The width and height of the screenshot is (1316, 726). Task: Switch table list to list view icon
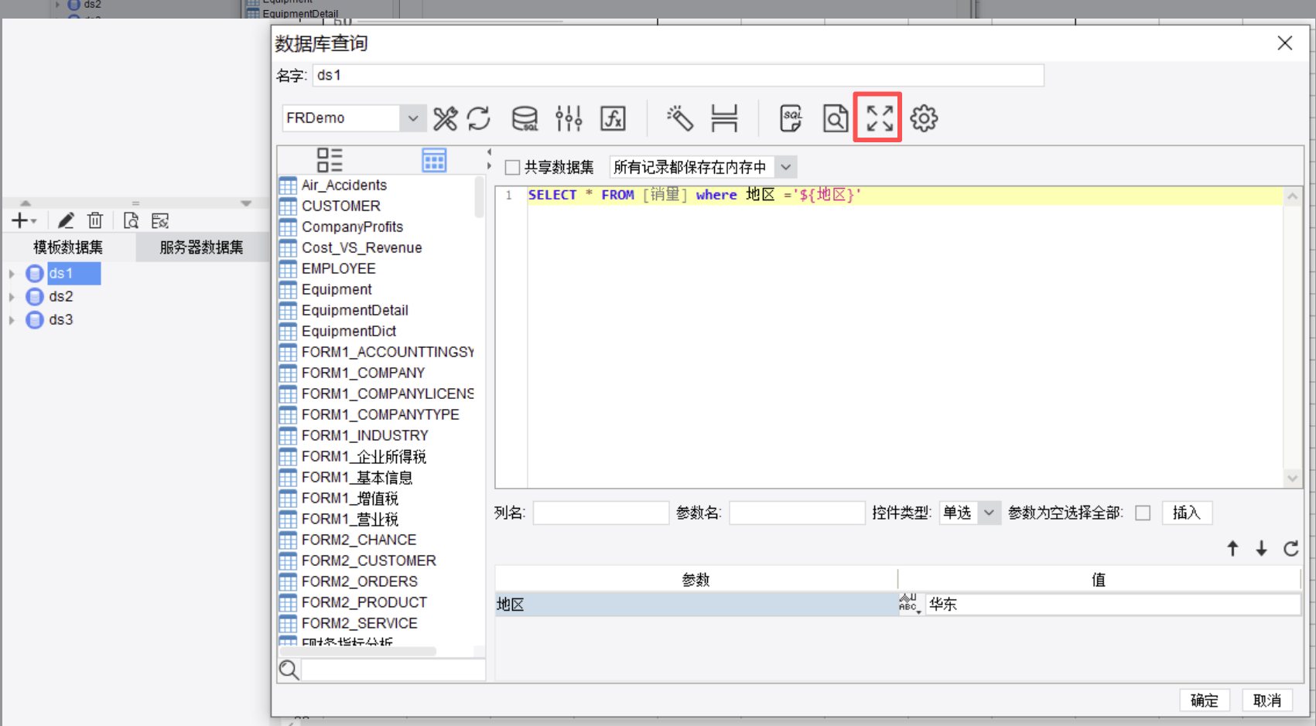[x=330, y=160]
